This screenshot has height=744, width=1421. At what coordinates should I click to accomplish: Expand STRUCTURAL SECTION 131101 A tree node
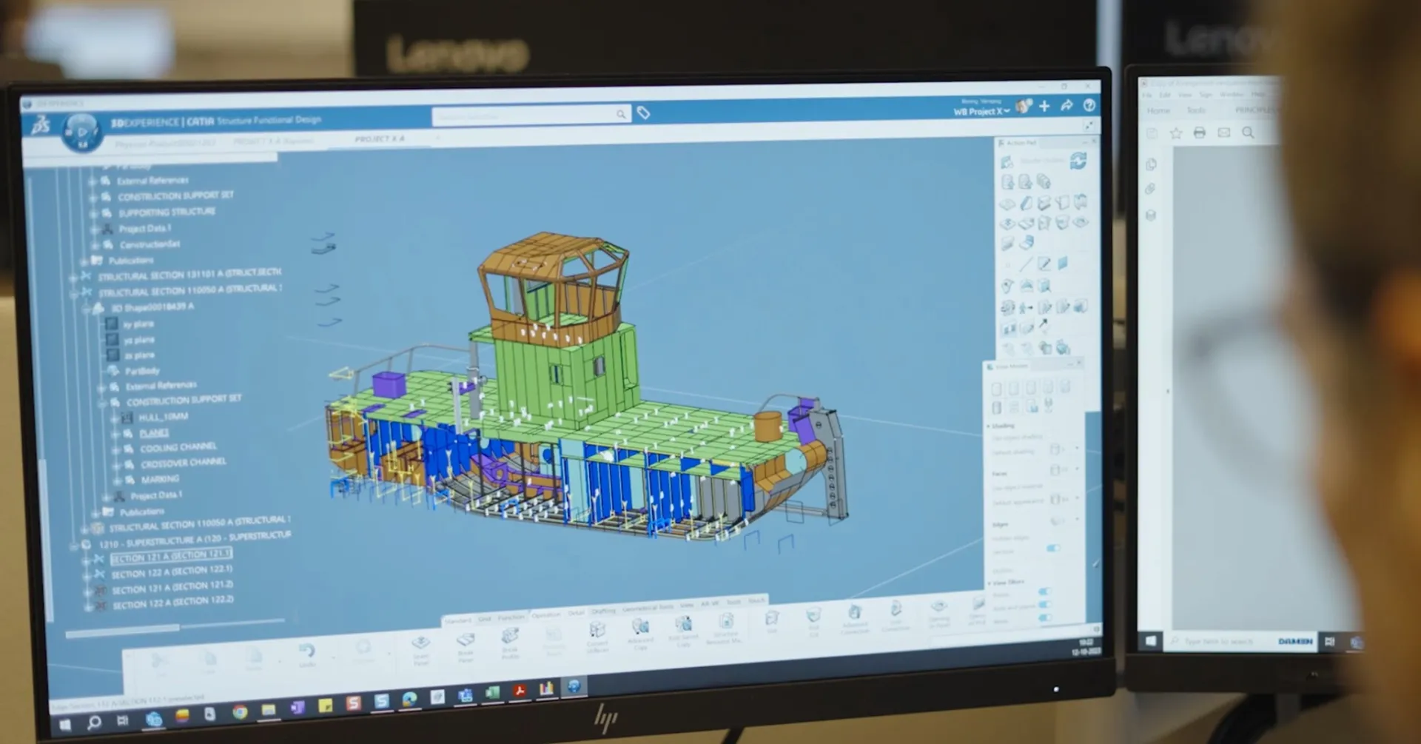pyautogui.click(x=72, y=275)
